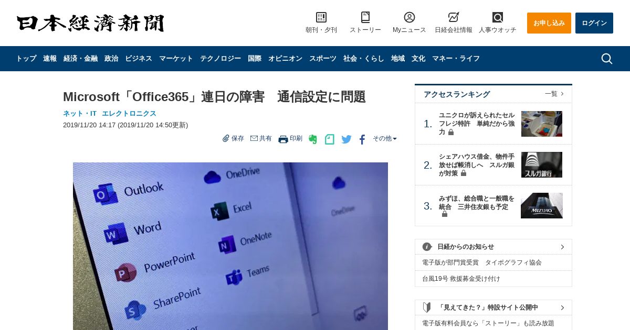Click the article headline Microsoft「Office365」連日の障害
630x330 pixels.
click(x=214, y=97)
